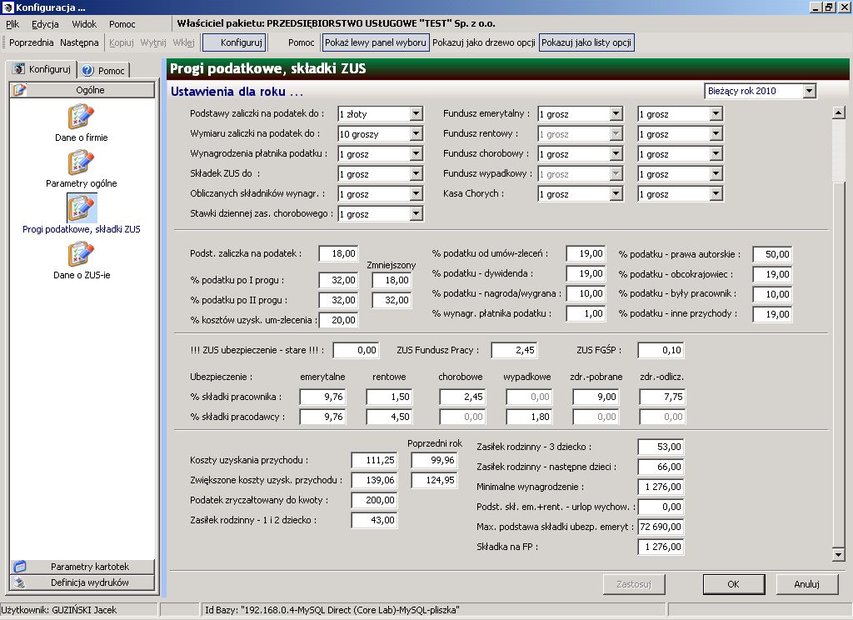Screen dimensions: 853x620
Task: Click the Konfiguruj tab icon
Action: click(x=19, y=69)
